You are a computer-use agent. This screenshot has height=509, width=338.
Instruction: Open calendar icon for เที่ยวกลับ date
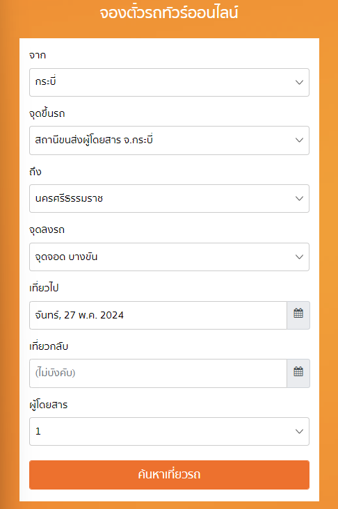298,373
